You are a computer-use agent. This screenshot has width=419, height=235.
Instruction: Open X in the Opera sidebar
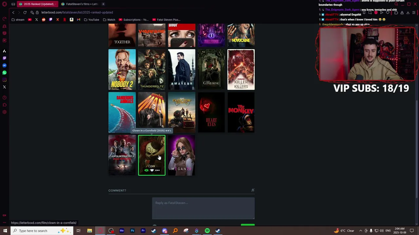5,87
